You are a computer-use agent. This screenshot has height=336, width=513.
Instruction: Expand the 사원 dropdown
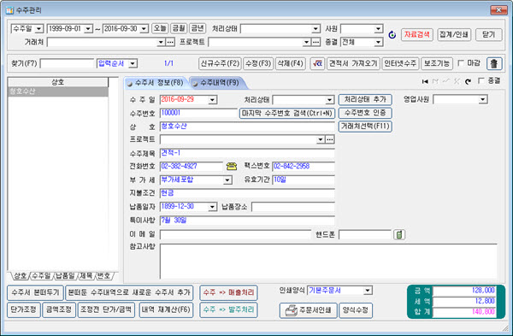tap(378, 29)
